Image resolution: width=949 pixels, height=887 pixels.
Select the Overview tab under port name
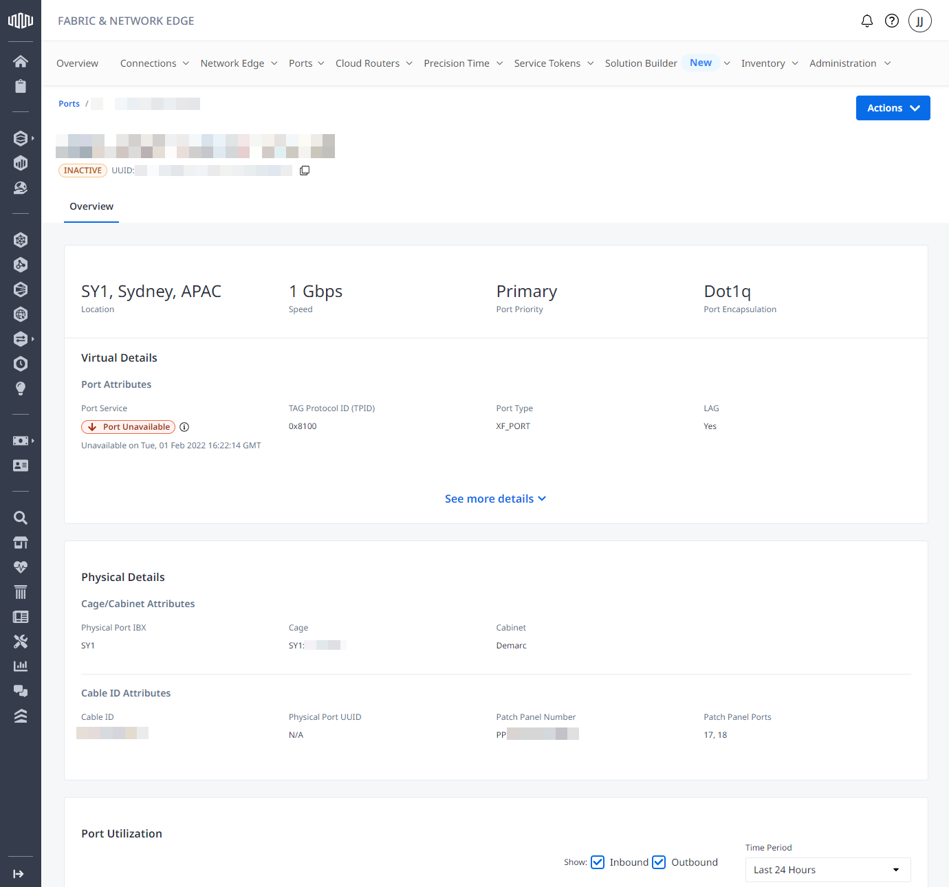point(91,206)
